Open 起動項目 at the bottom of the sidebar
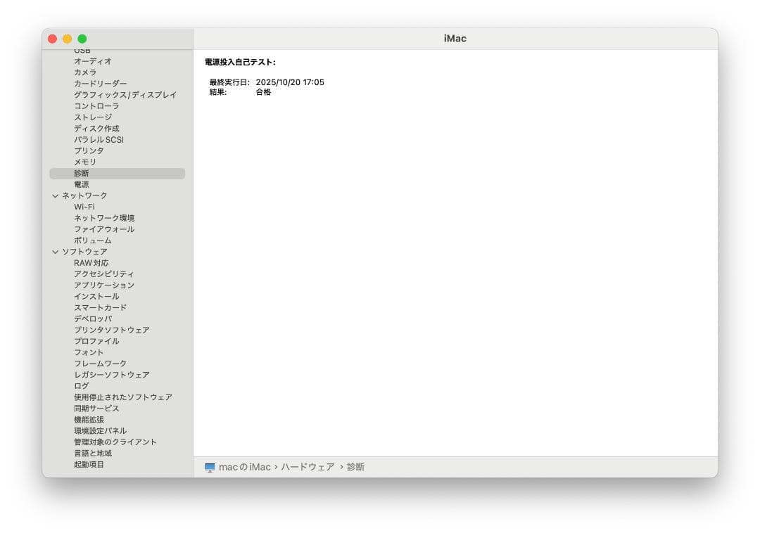The width and height of the screenshot is (760, 533). point(89,464)
